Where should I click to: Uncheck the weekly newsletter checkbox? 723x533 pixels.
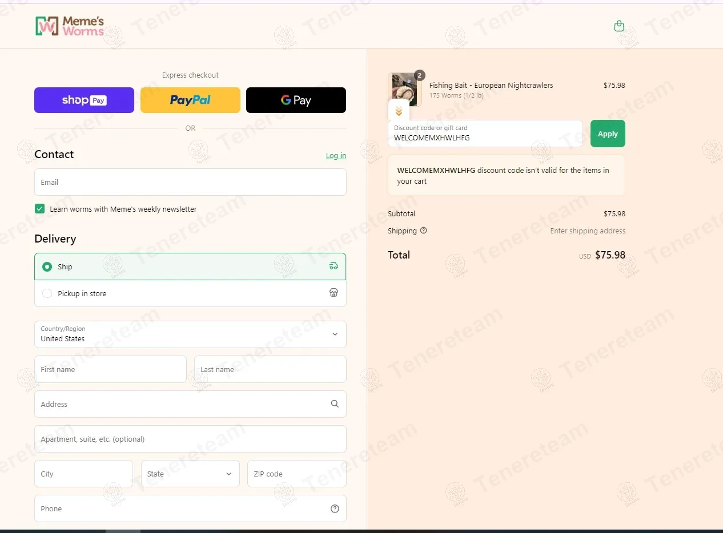point(39,209)
